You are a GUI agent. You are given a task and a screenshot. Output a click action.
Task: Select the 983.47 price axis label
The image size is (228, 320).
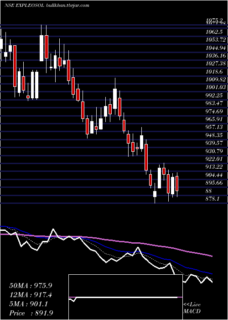(214, 103)
